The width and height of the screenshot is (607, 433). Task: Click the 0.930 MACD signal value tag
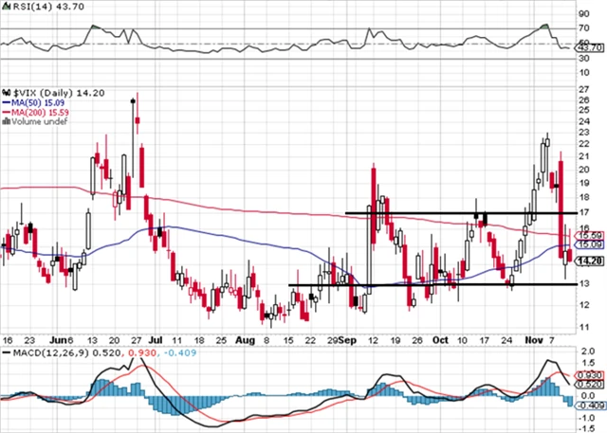(x=590, y=375)
